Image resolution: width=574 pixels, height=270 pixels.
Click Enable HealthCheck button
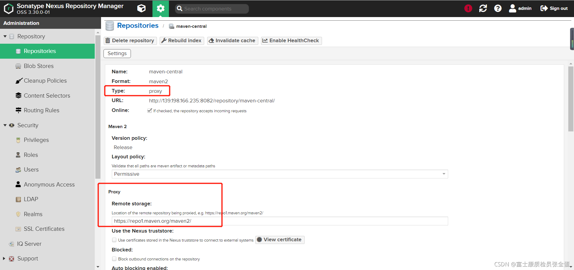coord(291,41)
